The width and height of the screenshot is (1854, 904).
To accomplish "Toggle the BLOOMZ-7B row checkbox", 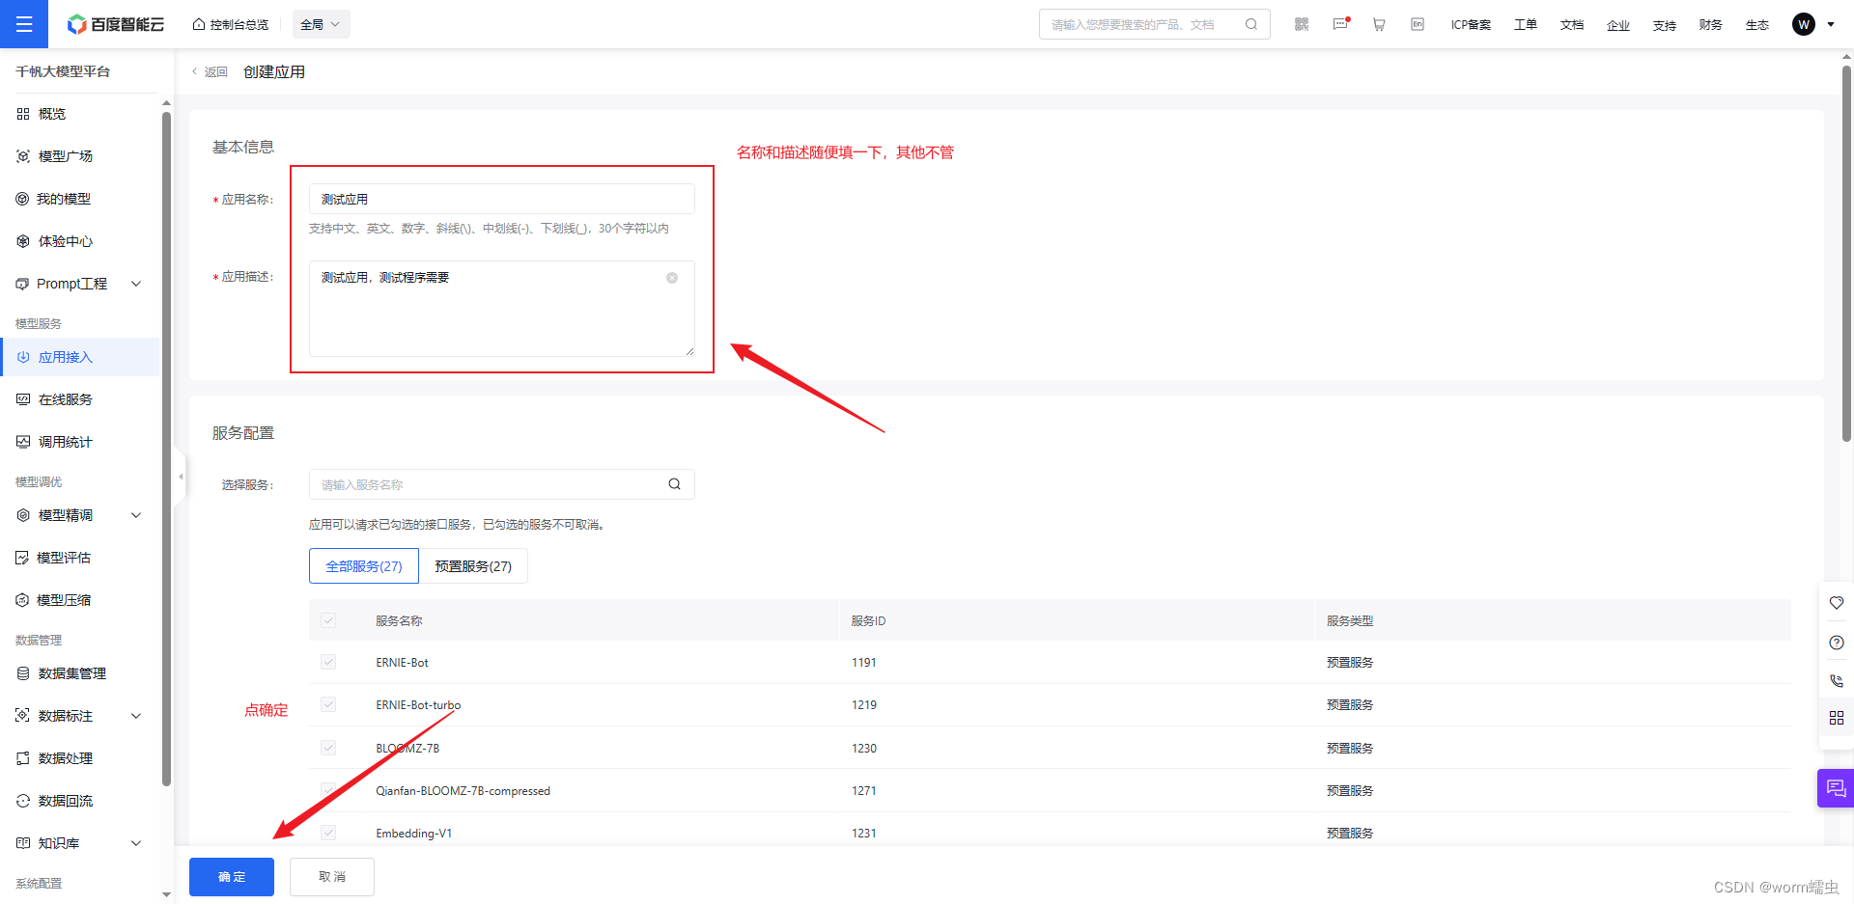I will click(328, 748).
